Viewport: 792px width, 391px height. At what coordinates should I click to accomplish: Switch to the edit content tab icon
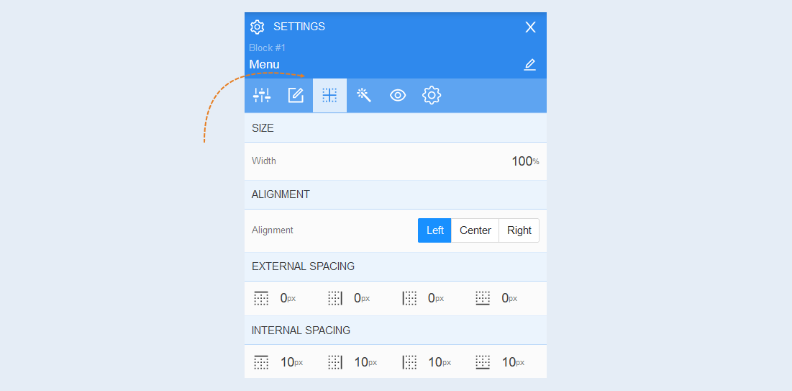click(296, 95)
